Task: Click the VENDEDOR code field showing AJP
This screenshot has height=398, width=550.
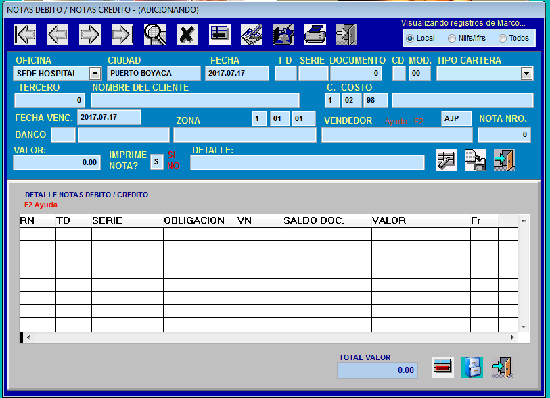Action: pyautogui.click(x=457, y=118)
